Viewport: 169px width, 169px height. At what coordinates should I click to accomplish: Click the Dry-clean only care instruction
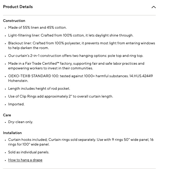pos(21,122)
